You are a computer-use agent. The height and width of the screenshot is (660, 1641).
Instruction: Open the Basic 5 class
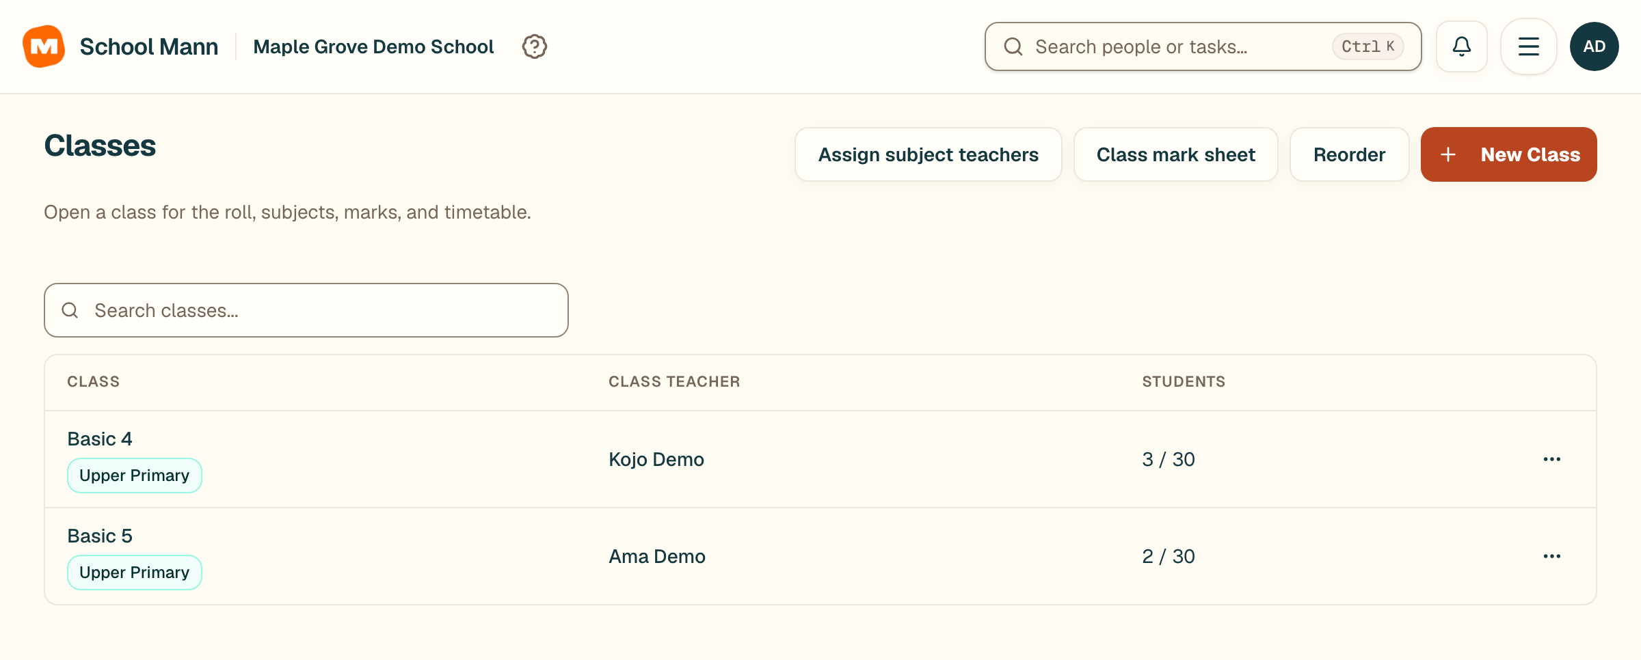100,536
